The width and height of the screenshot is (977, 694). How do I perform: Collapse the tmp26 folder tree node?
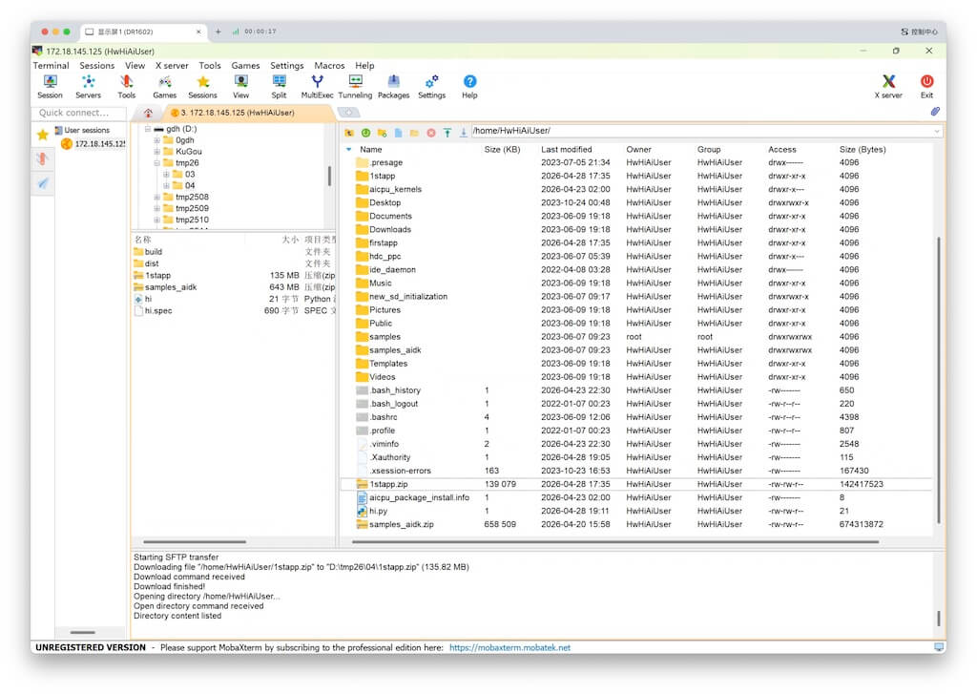click(x=156, y=163)
